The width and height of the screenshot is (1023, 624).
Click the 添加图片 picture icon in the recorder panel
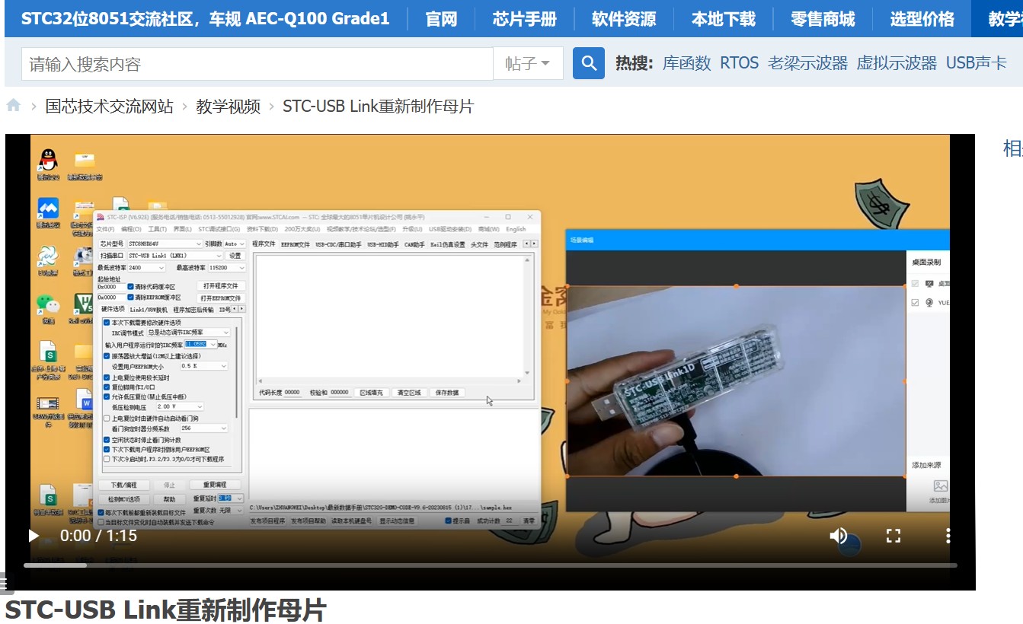[941, 486]
